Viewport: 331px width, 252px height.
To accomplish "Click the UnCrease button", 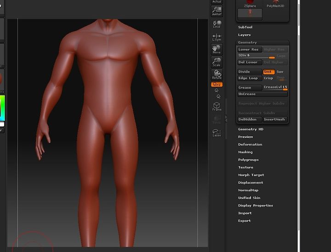I will point(263,94).
